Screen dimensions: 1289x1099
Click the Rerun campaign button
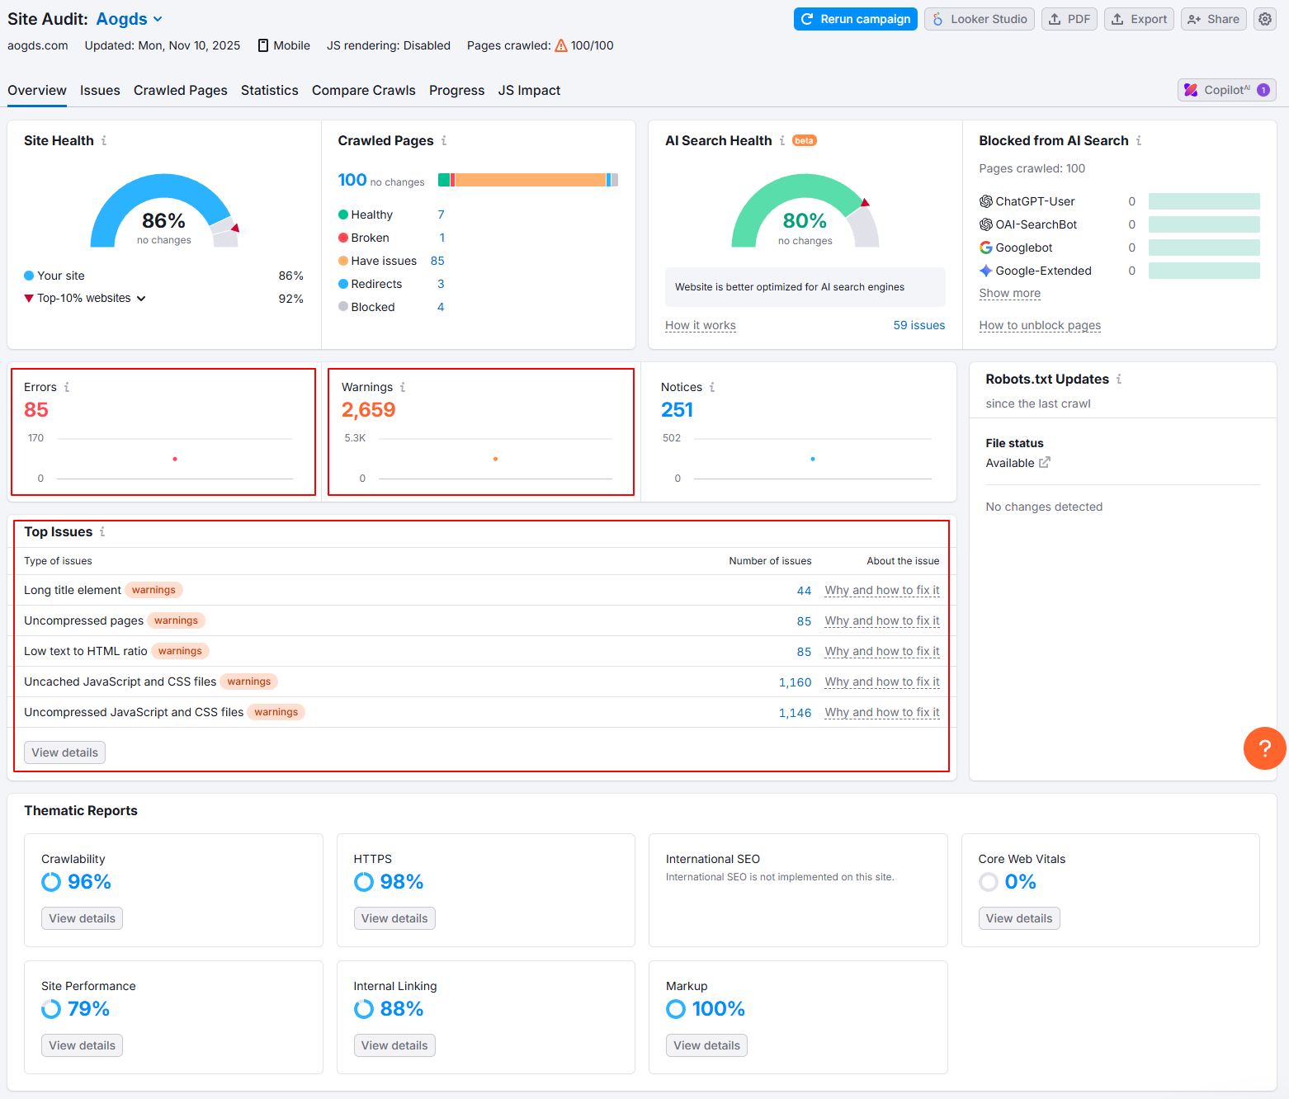(856, 19)
